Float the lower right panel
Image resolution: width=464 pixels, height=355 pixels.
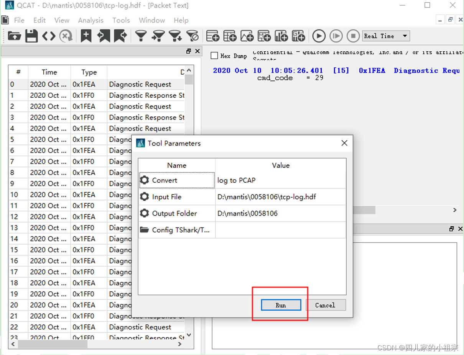(451, 229)
